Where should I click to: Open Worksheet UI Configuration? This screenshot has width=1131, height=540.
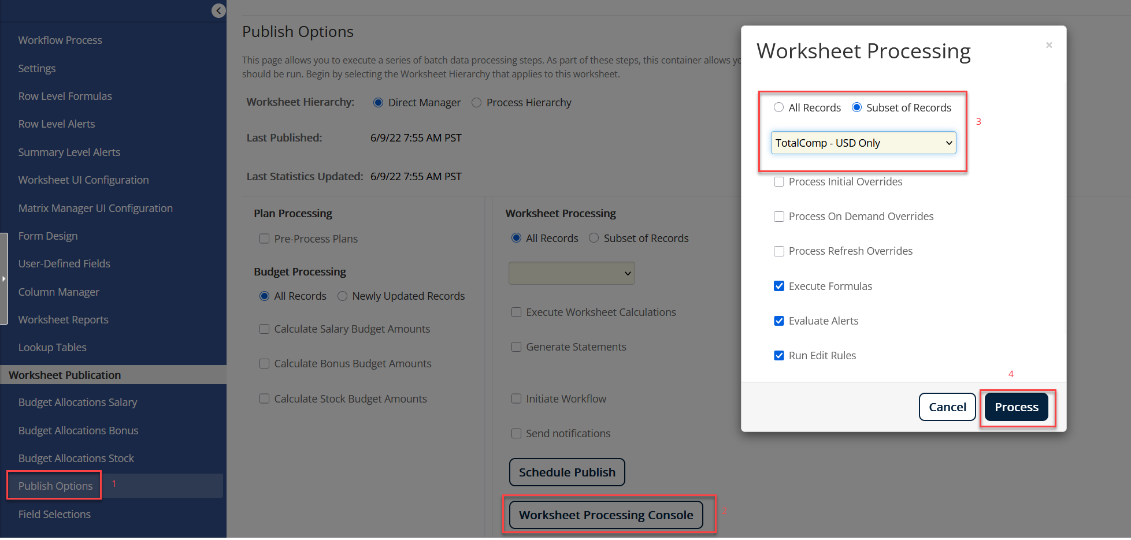pyautogui.click(x=84, y=180)
